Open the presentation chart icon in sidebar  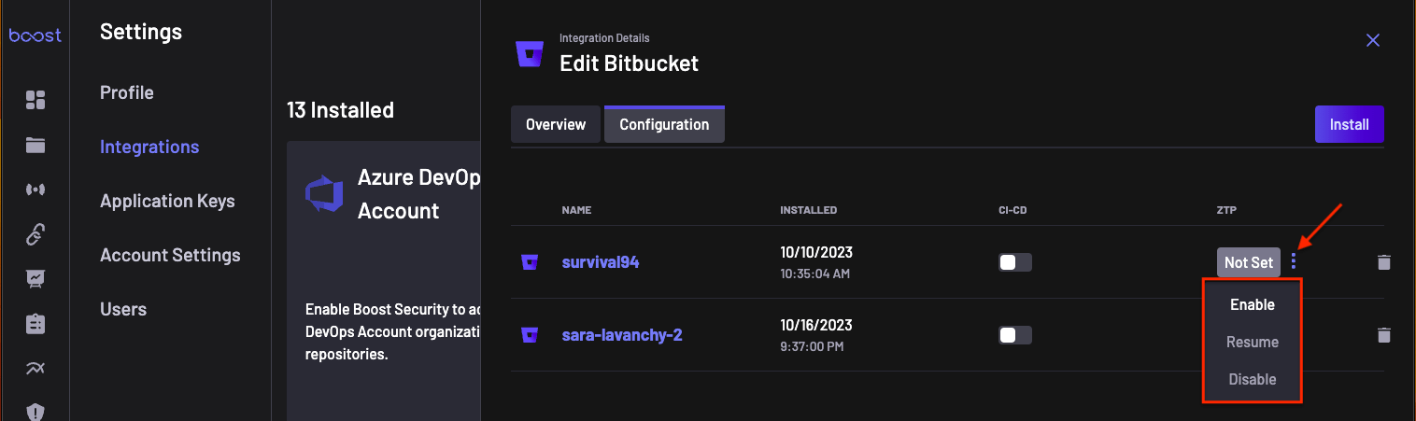point(35,278)
